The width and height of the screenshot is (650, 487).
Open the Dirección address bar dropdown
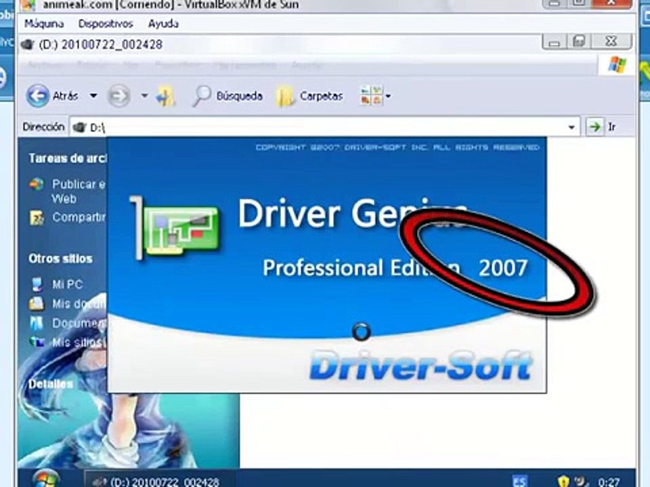(x=571, y=127)
